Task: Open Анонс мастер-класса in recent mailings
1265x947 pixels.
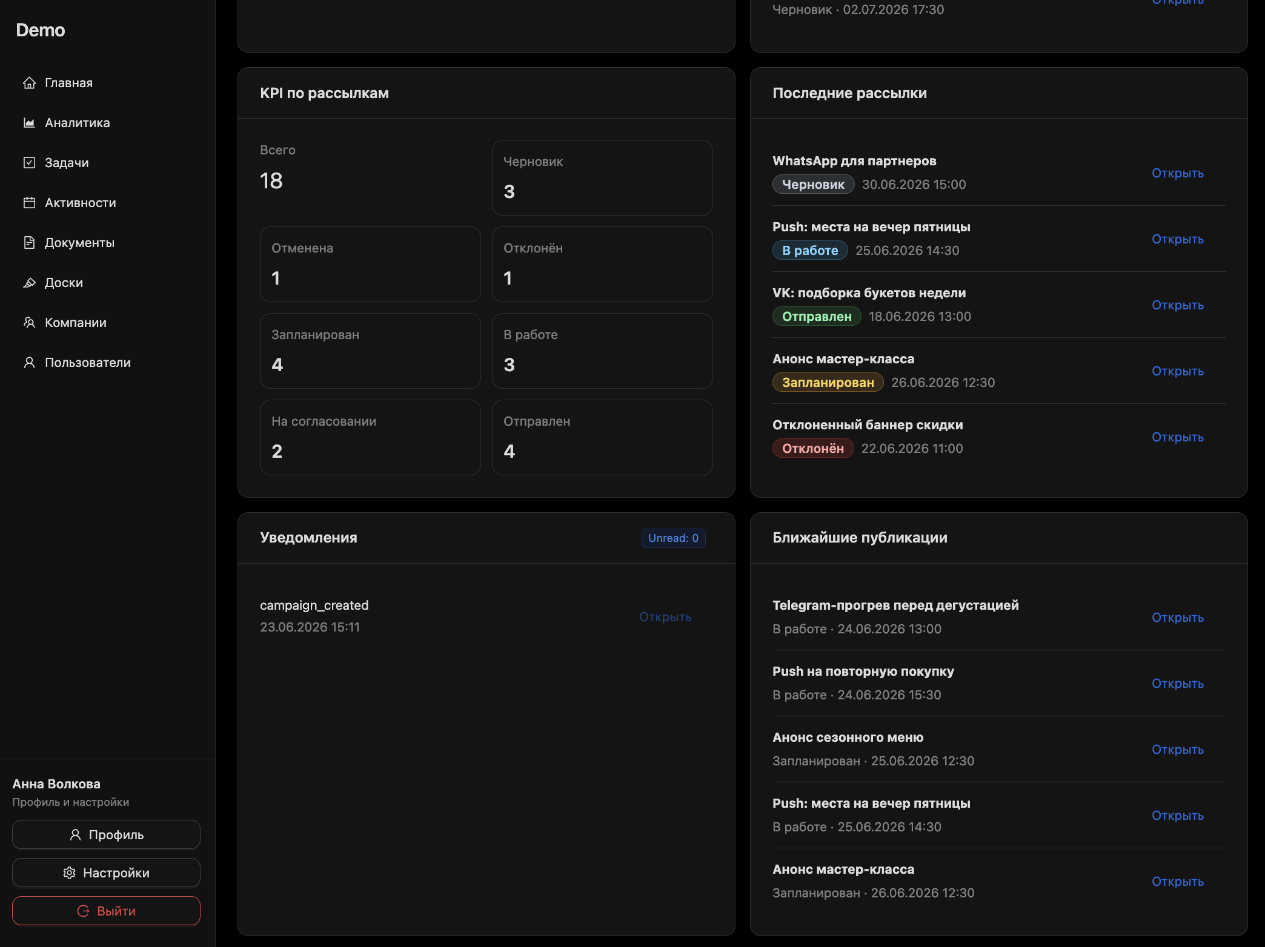Action: click(1178, 371)
